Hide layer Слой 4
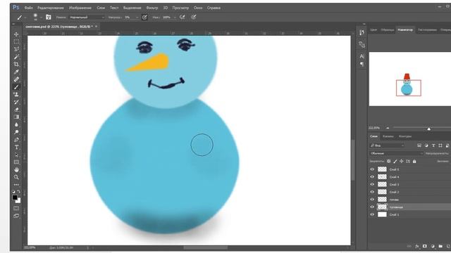Viewport: 451px width, 253px height. point(372,177)
